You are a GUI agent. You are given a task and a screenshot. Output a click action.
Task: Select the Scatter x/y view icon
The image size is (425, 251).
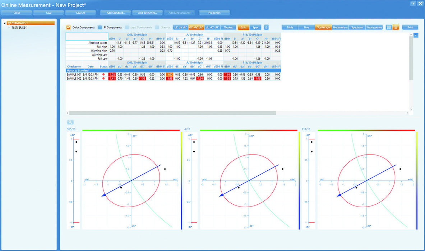click(x=323, y=27)
